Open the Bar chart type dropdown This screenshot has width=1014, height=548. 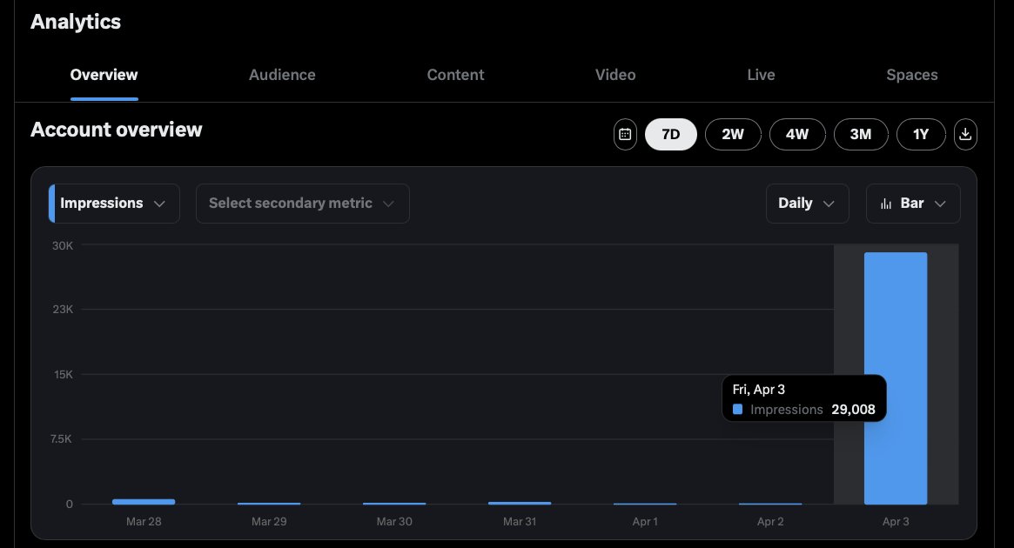pos(913,204)
